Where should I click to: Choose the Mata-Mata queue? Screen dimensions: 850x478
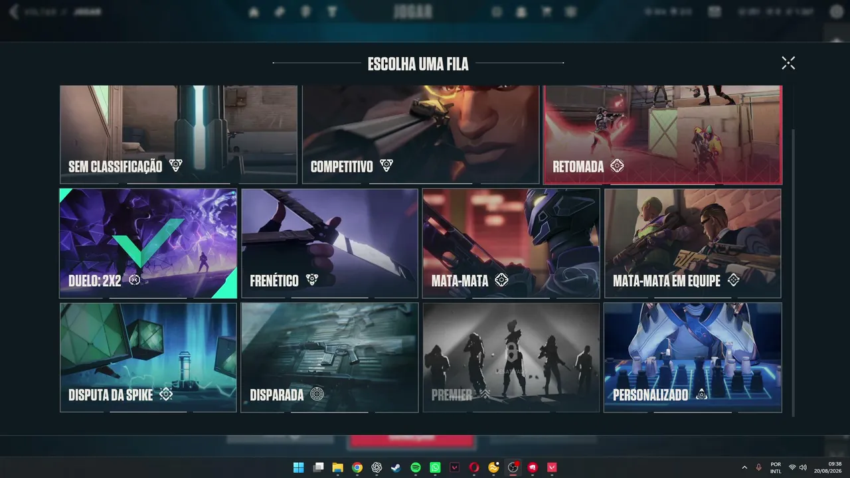pos(511,244)
